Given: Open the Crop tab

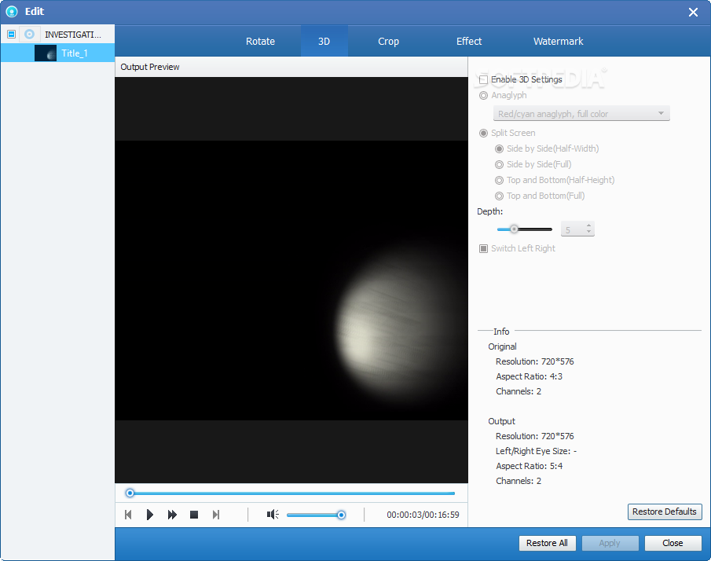Looking at the screenshot, I should (x=389, y=42).
